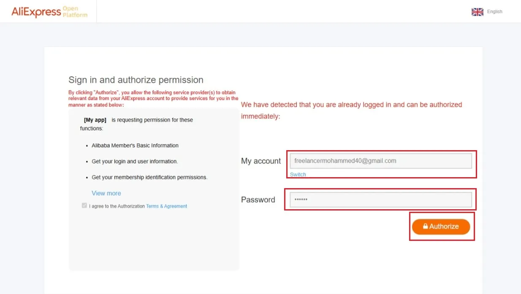The image size is (521, 294).
Task: Toggle the Authorization agreement checkbox
Action: [84, 206]
